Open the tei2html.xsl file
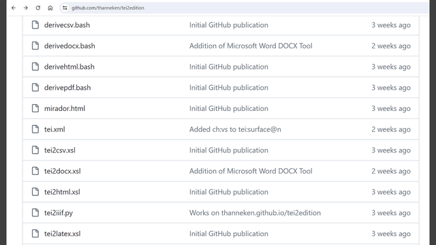This screenshot has width=436, height=245. pos(62,192)
